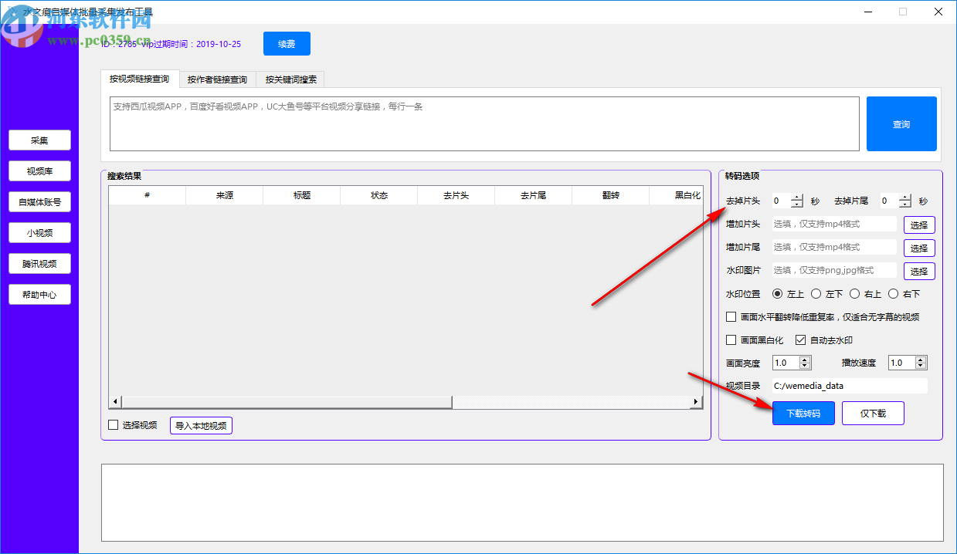Increase 画面亮度 with up arrow
Image resolution: width=957 pixels, height=554 pixels.
click(x=806, y=360)
